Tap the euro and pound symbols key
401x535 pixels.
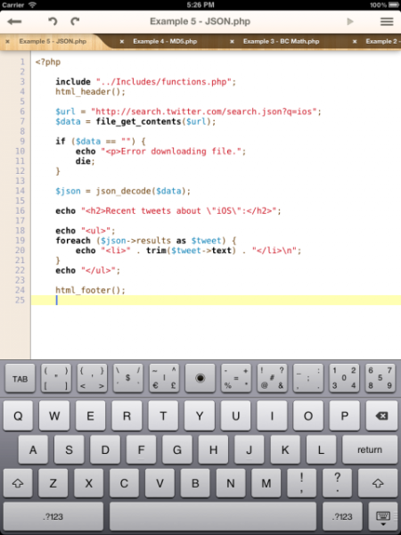(x=164, y=379)
